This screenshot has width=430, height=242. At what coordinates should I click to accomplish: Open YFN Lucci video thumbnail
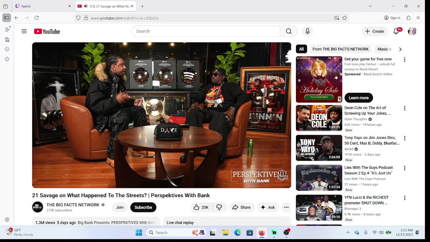(x=319, y=208)
